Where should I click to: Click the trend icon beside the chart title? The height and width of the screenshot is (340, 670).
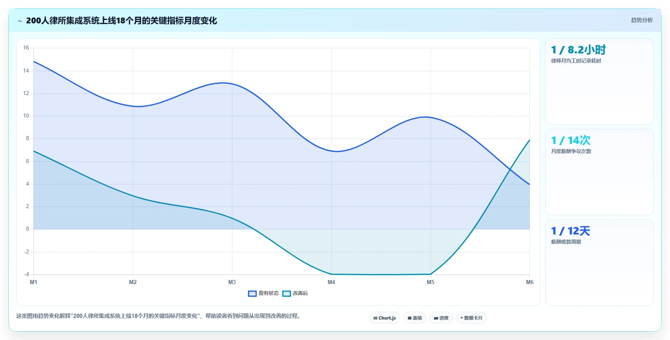[20, 21]
